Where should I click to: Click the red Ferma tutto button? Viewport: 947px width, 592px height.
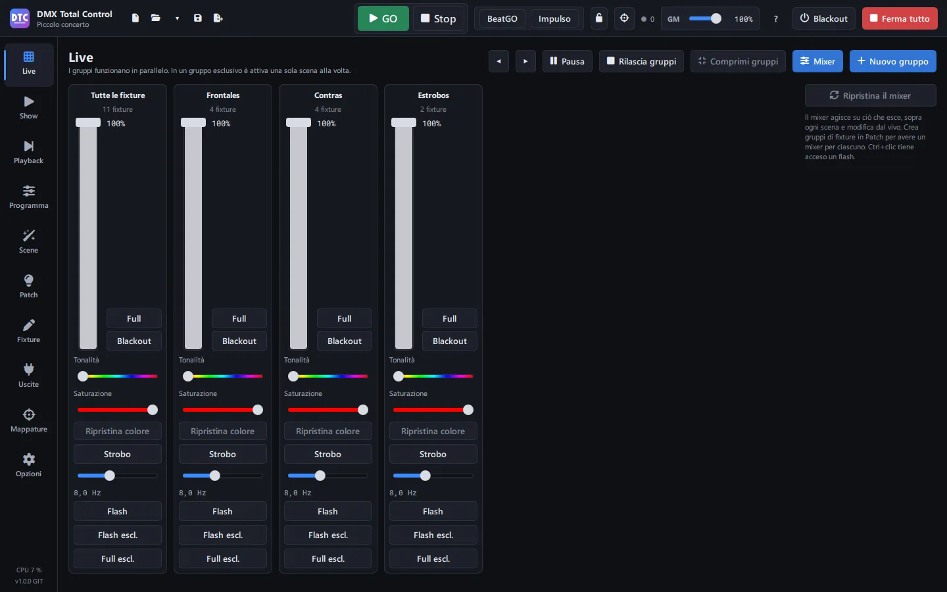tap(900, 18)
